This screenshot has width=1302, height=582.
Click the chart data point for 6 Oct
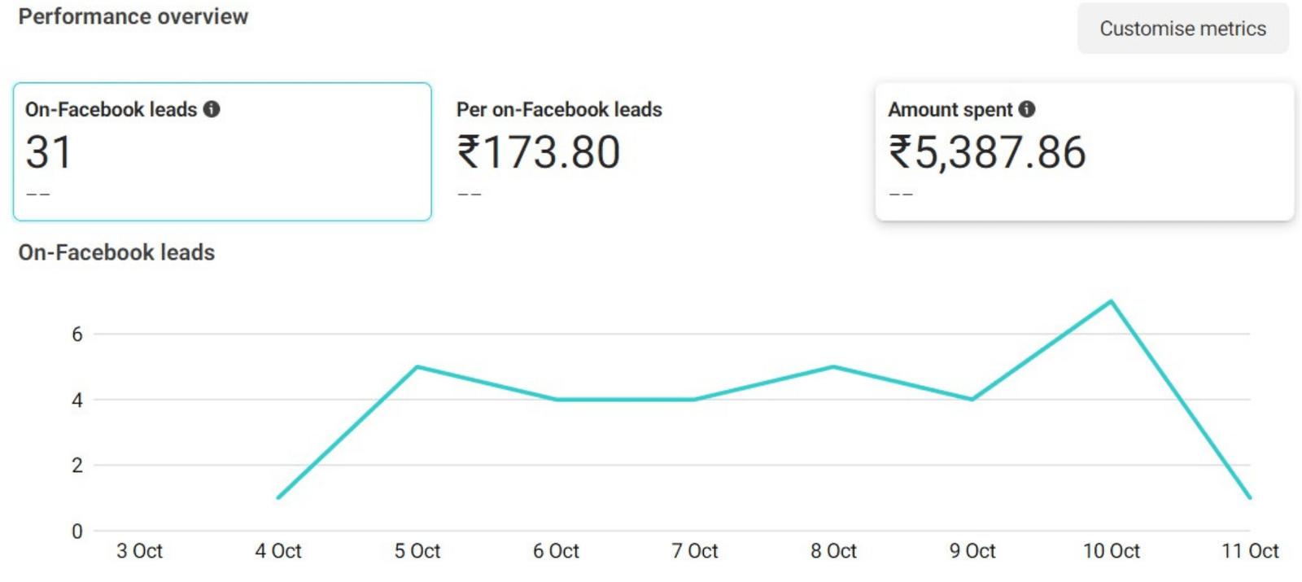point(556,400)
